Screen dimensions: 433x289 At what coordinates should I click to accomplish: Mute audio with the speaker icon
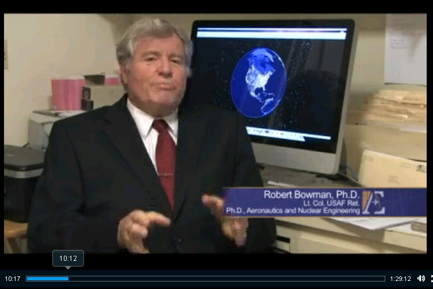click(420, 279)
